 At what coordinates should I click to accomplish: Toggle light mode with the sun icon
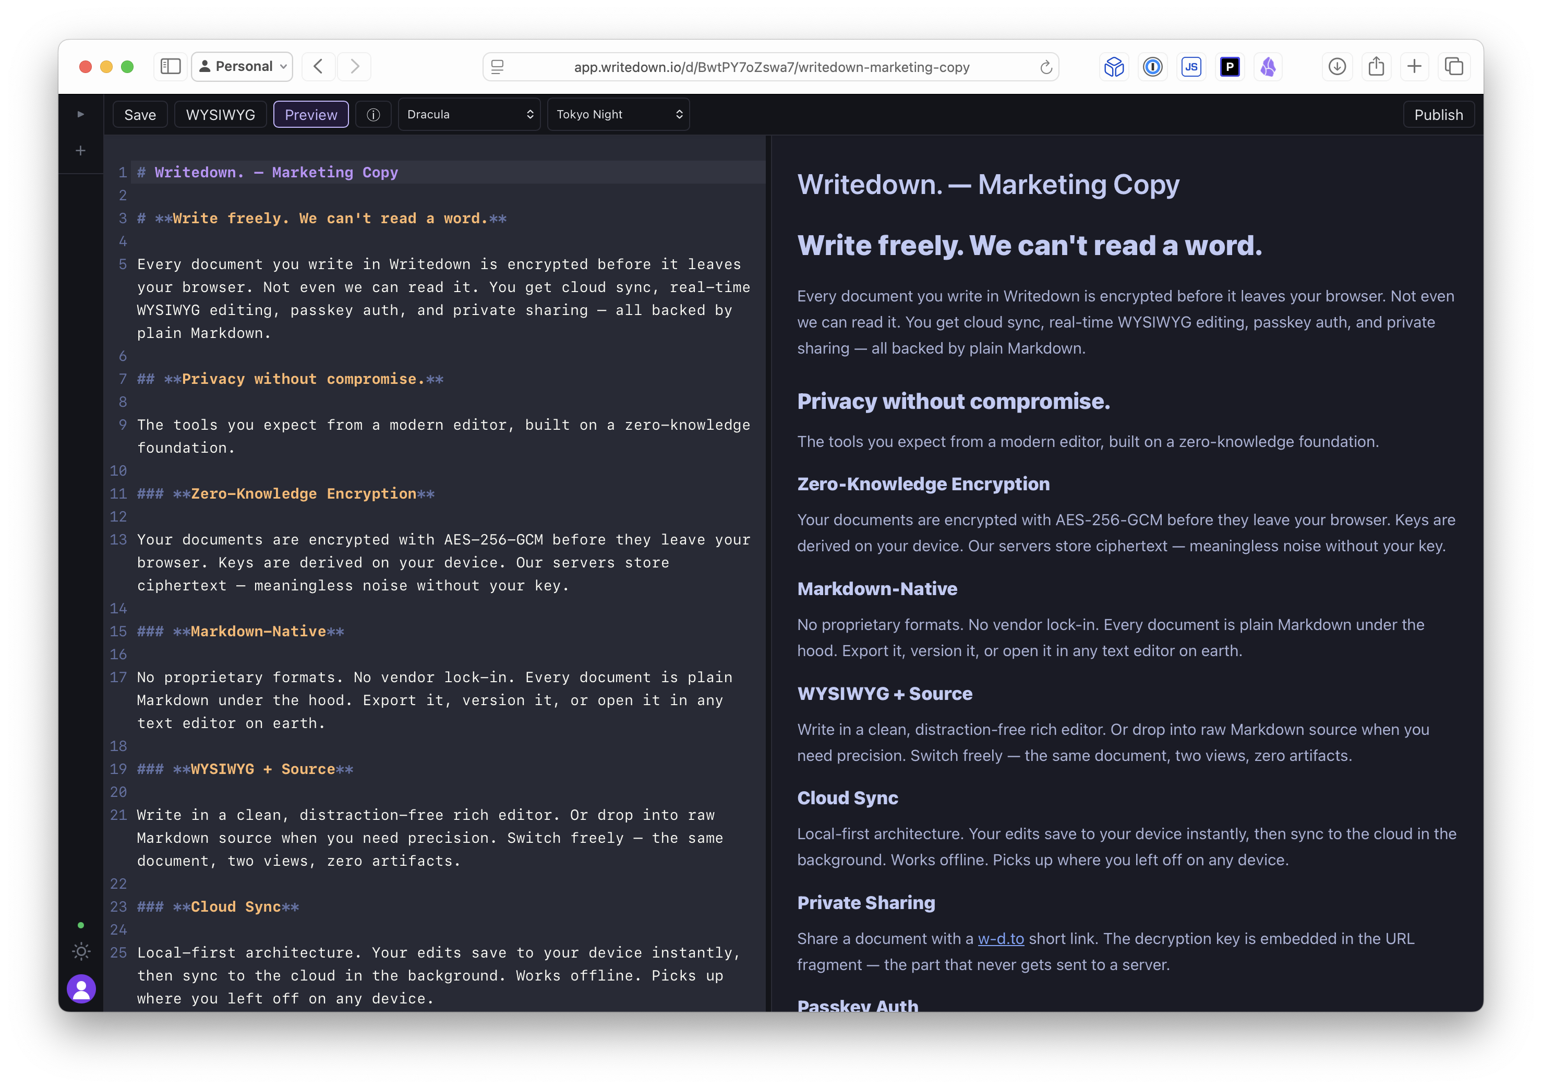coord(80,951)
